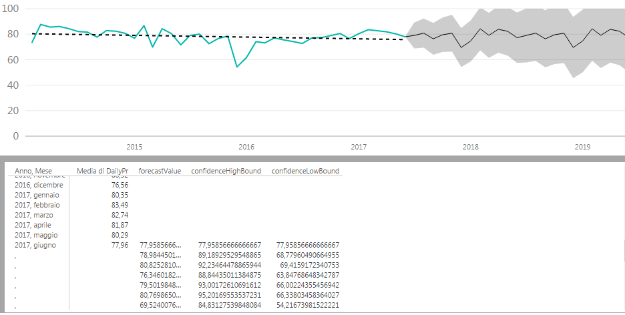This screenshot has width=625, height=315.
Task: Click the 2017, febbraio row label
Action: tap(37, 205)
